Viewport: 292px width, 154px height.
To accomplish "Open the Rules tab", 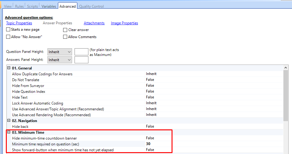I will (x=19, y=6).
